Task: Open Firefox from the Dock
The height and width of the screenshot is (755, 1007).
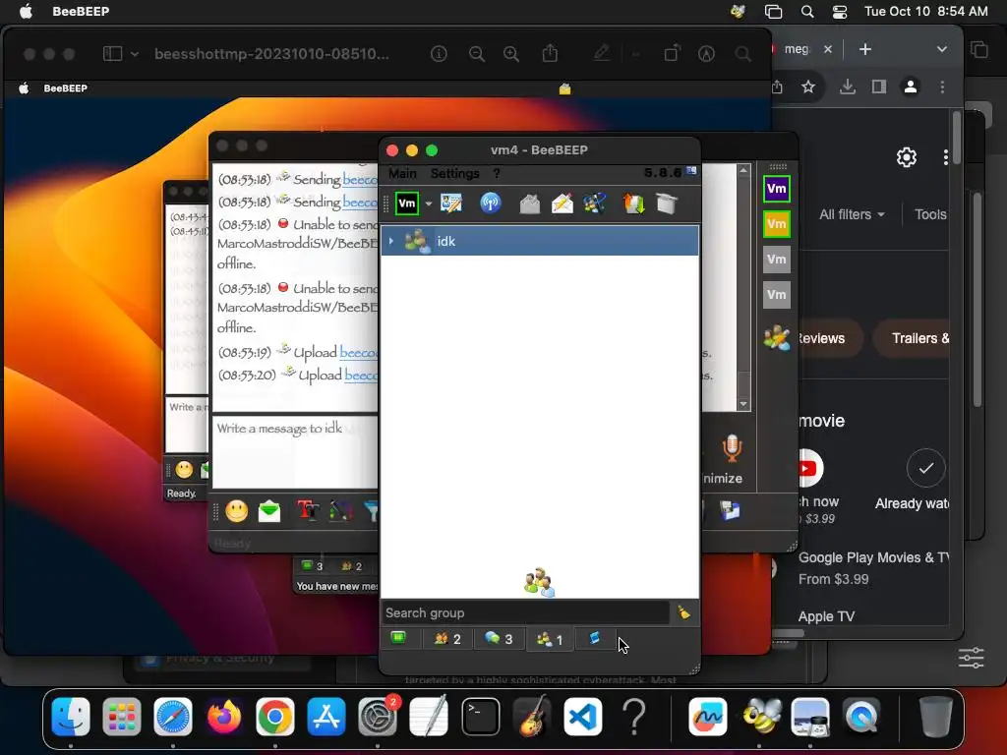Action: pyautogui.click(x=224, y=716)
